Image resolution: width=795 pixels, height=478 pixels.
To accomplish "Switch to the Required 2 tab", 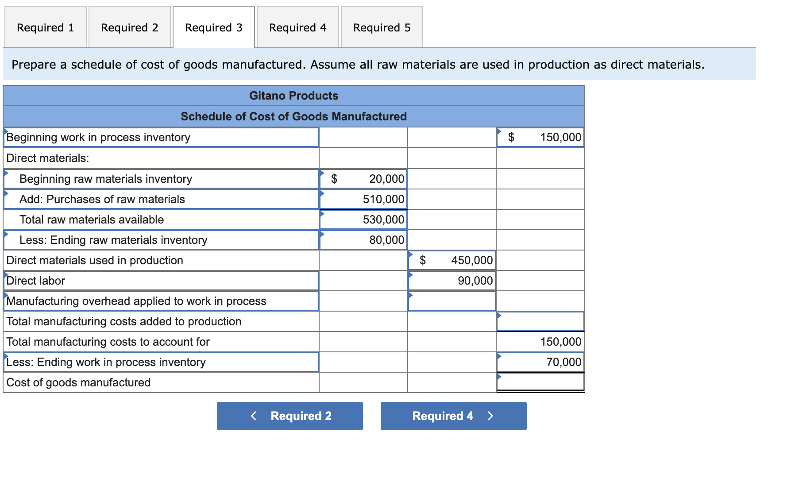I will click(129, 27).
